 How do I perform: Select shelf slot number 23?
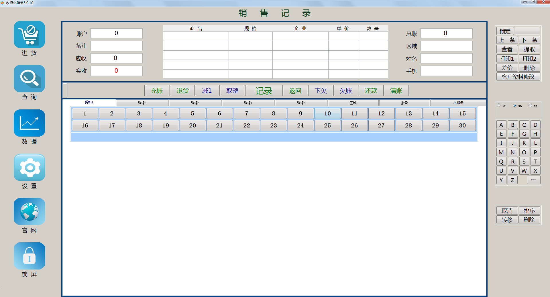coord(274,125)
